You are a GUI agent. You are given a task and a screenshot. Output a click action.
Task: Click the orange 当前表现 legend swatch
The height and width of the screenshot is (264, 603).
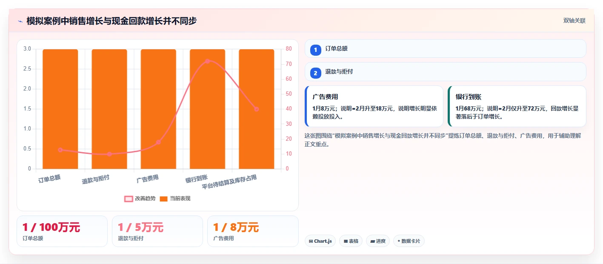pos(164,199)
